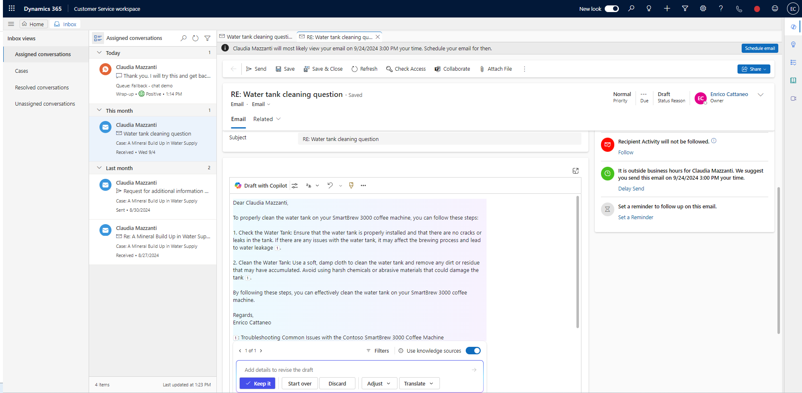Disable Use knowledge sources
The image size is (802, 393).
click(x=473, y=351)
